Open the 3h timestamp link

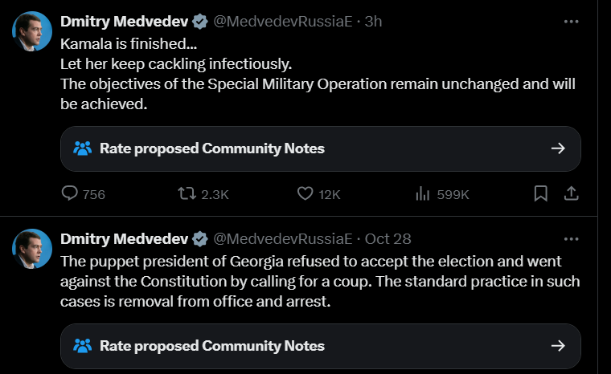[373, 21]
